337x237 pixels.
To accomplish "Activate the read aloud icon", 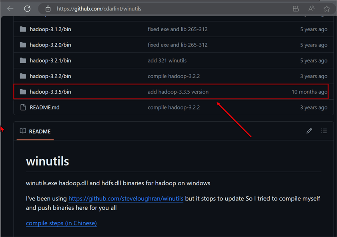I will [311, 8].
